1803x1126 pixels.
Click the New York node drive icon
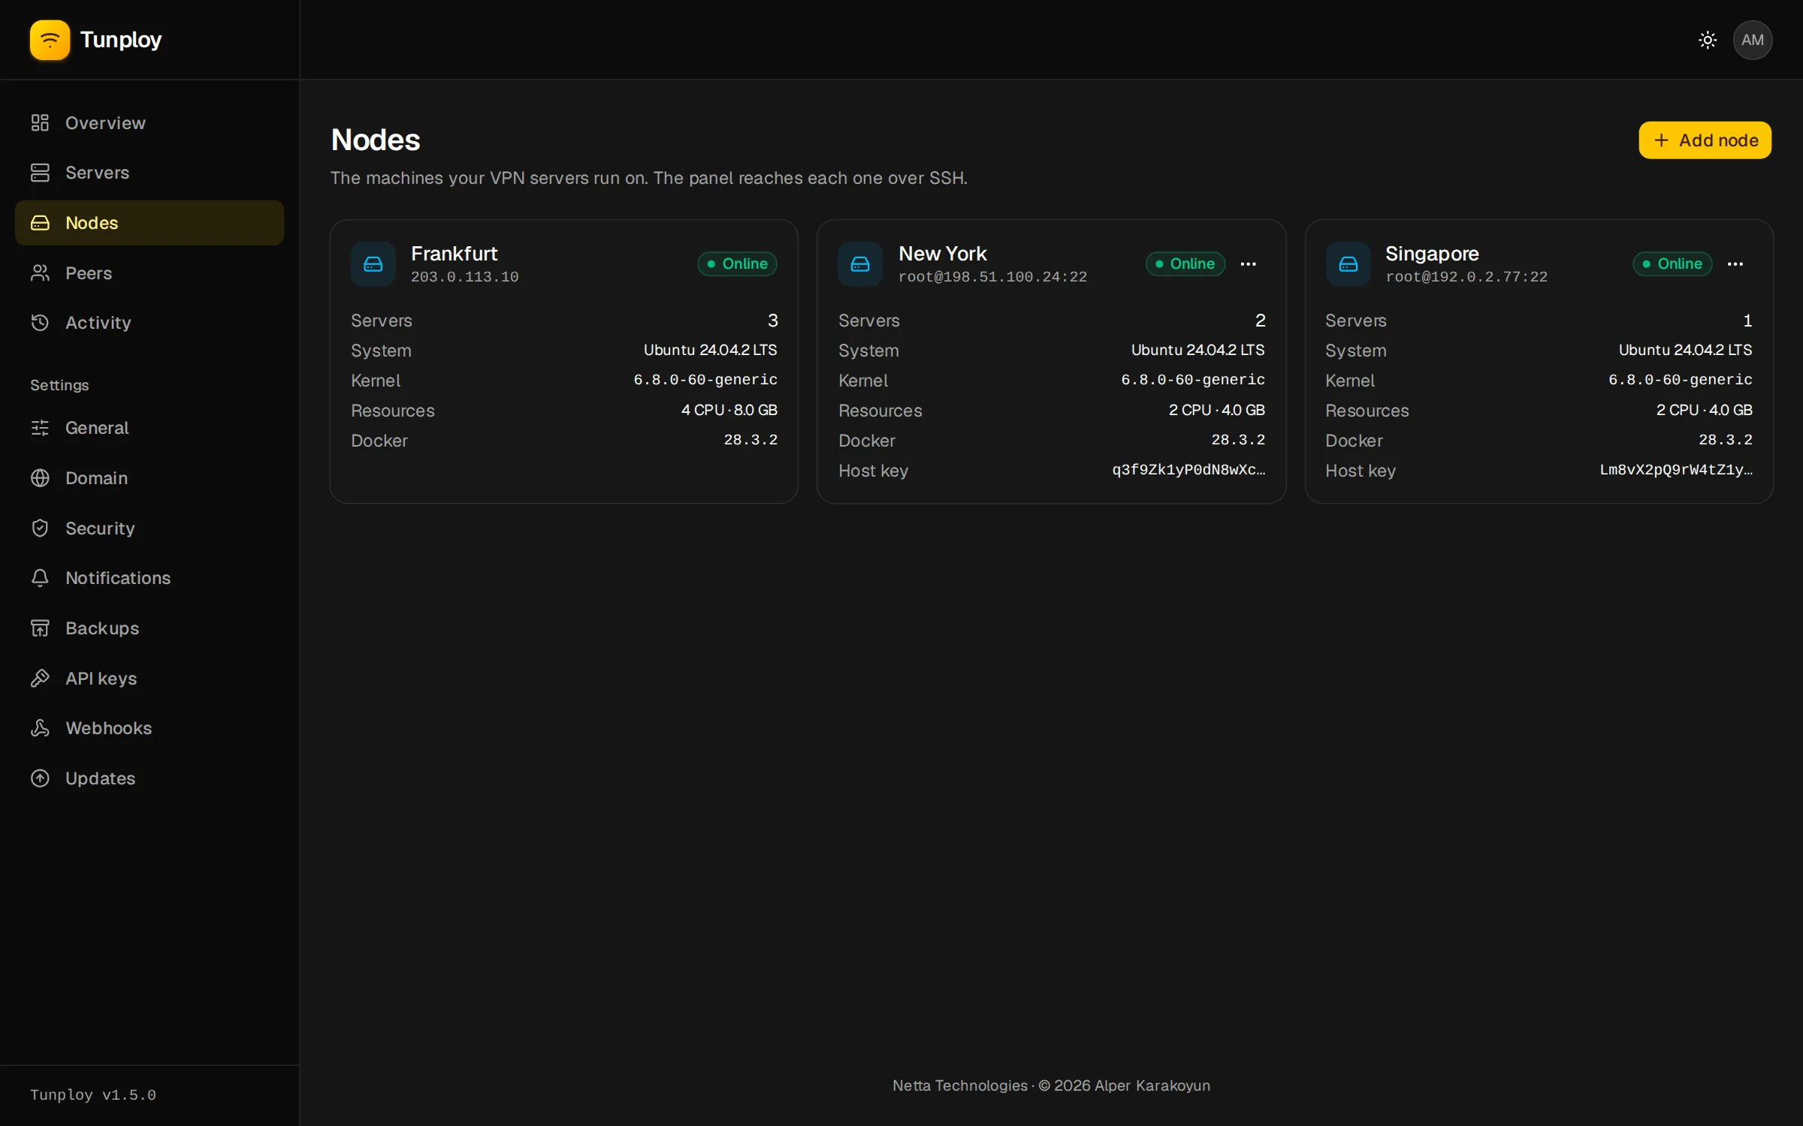click(x=860, y=264)
